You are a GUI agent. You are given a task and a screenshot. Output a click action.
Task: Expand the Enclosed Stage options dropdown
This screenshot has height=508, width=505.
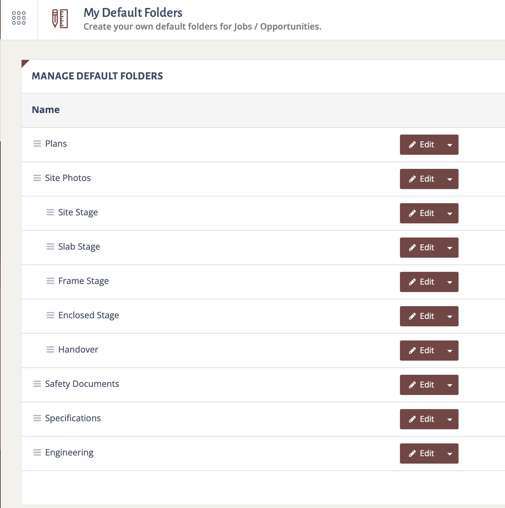(450, 316)
